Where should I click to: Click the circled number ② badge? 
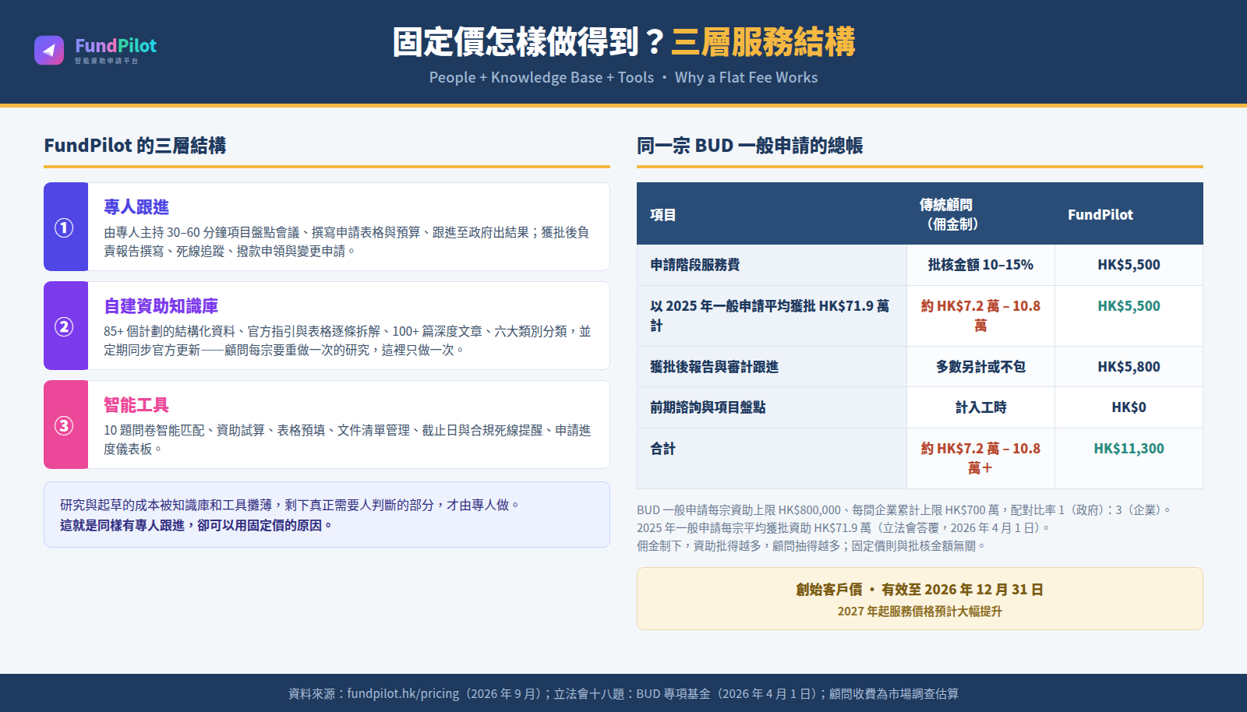[64, 326]
